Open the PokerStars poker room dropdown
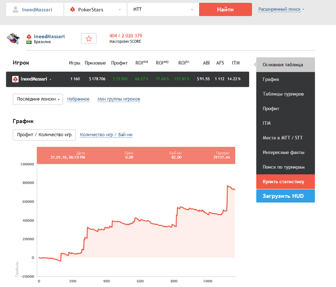 pyautogui.click(x=95, y=9)
